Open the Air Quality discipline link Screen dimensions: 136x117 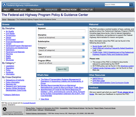10,31
